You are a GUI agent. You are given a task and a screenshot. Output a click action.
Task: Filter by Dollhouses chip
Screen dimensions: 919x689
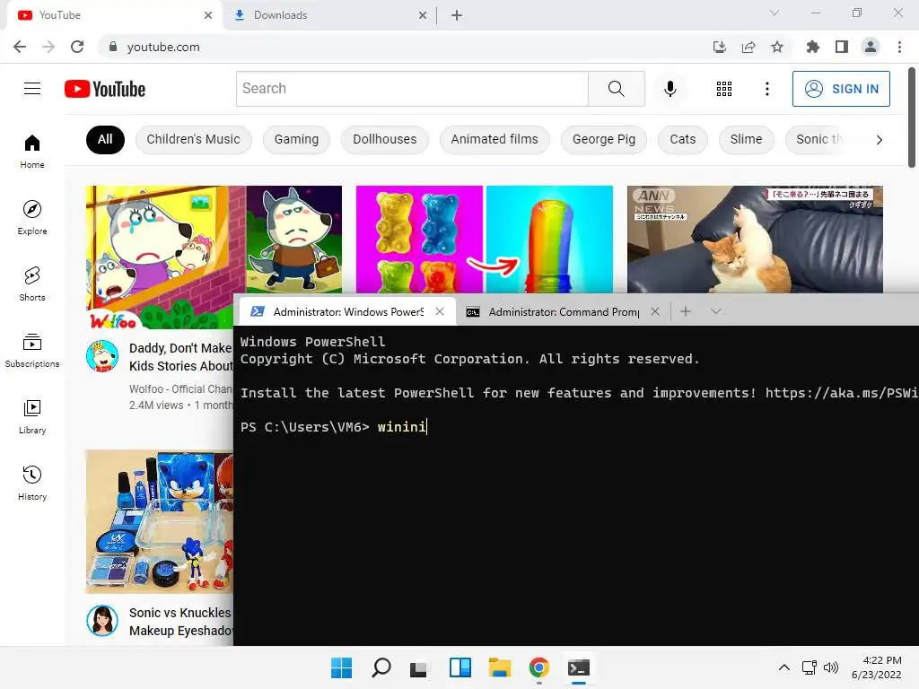(384, 139)
